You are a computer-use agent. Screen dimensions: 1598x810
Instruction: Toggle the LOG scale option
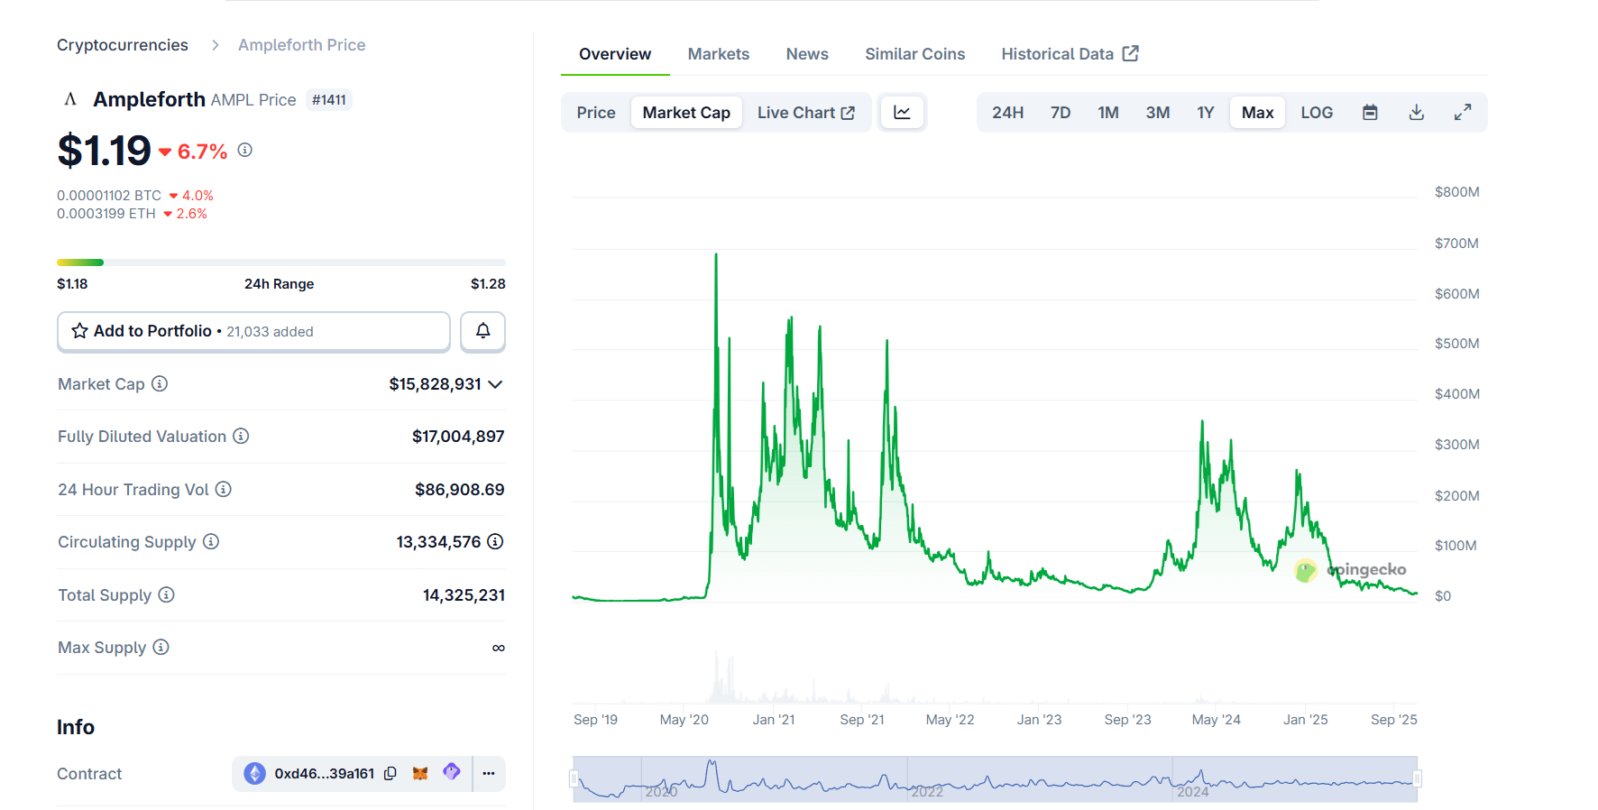[x=1316, y=113]
